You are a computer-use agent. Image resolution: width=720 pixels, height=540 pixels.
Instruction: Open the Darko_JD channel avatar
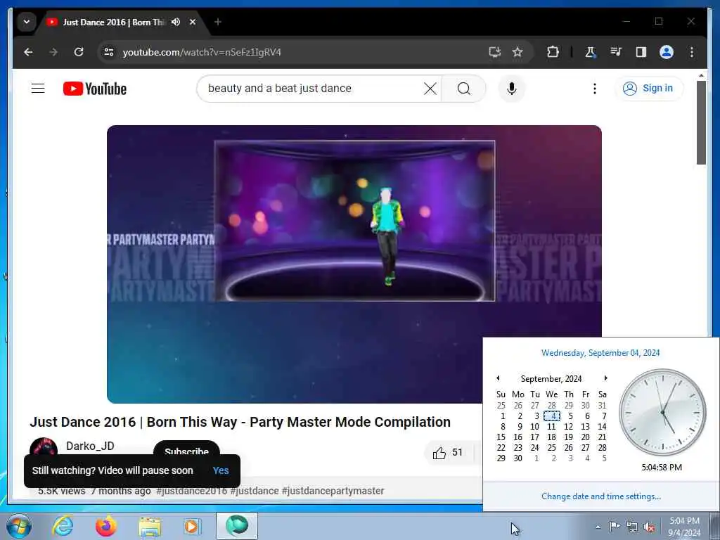click(x=43, y=448)
